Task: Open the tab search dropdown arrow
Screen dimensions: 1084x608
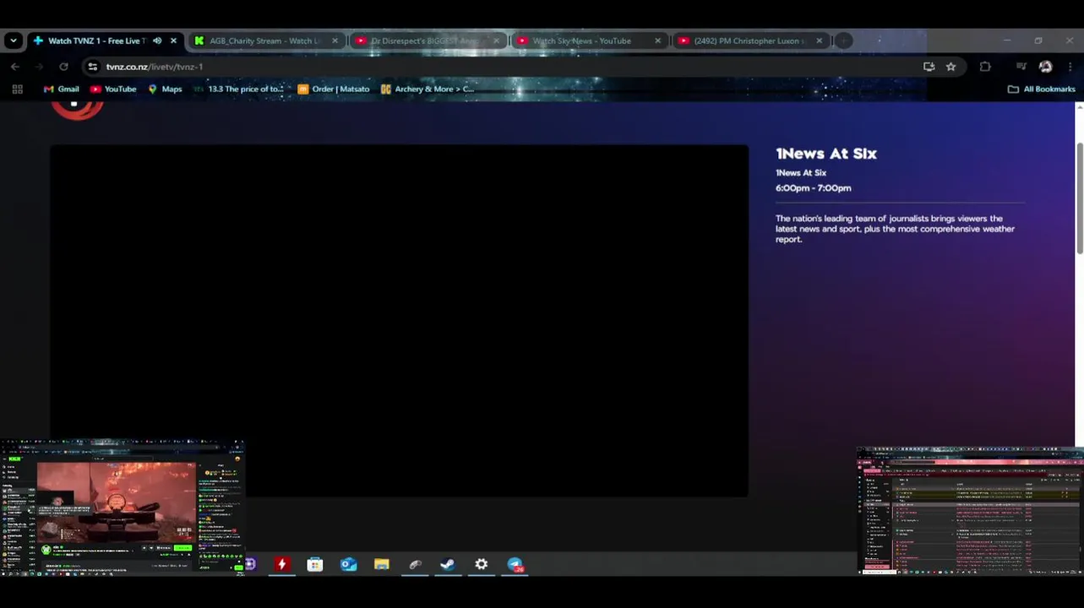Action: pos(13,41)
